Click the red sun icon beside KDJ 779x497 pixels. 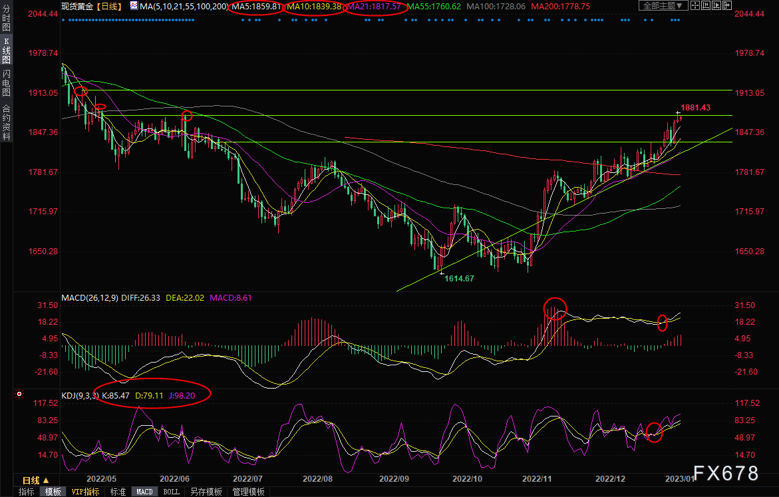18,394
